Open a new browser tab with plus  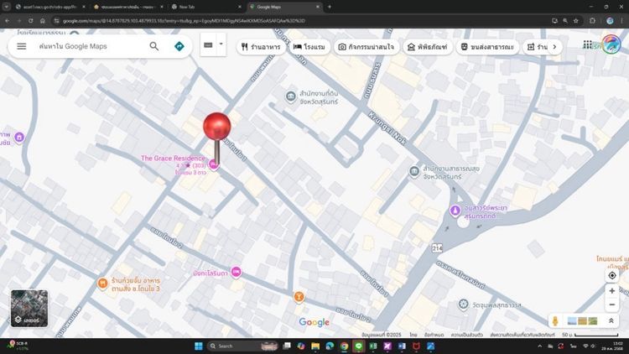point(330,7)
